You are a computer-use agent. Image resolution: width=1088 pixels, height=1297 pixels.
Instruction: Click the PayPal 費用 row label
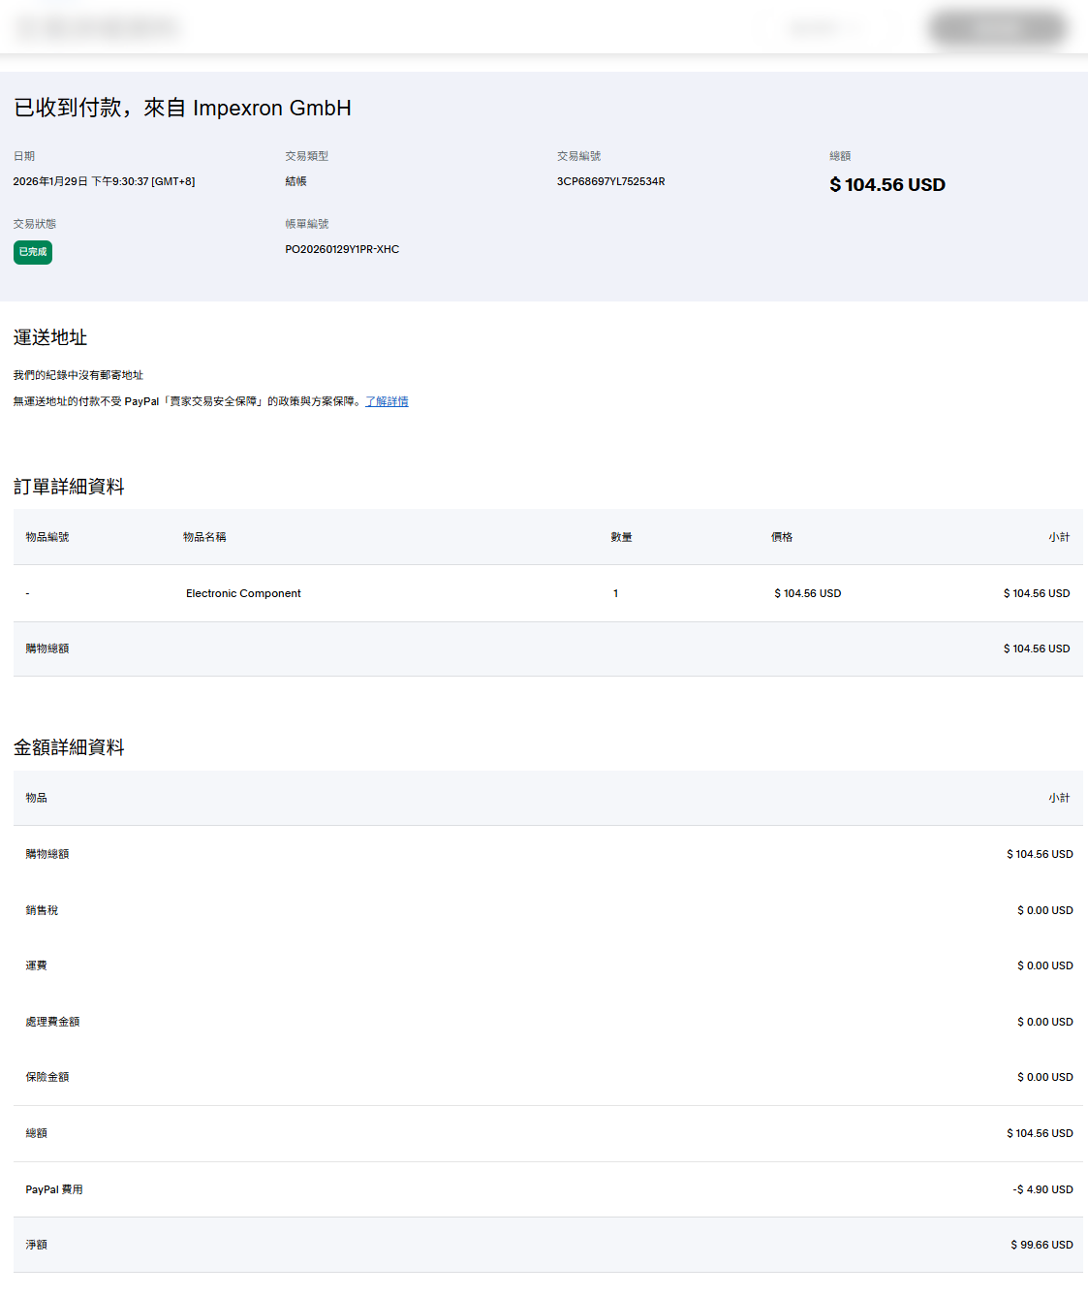pos(54,1189)
